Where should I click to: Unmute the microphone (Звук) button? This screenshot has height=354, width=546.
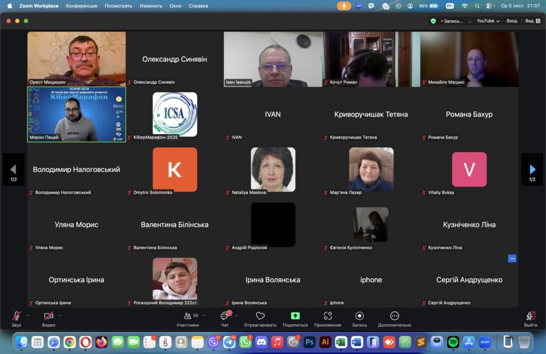(17, 316)
